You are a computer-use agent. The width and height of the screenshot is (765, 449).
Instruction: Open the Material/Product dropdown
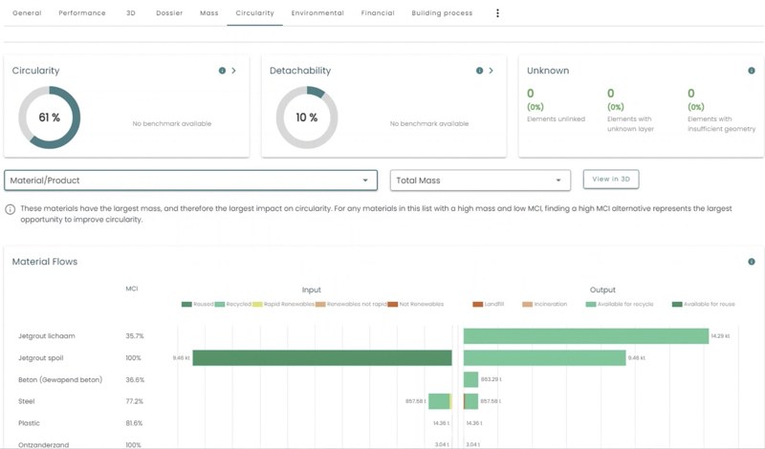tap(190, 180)
